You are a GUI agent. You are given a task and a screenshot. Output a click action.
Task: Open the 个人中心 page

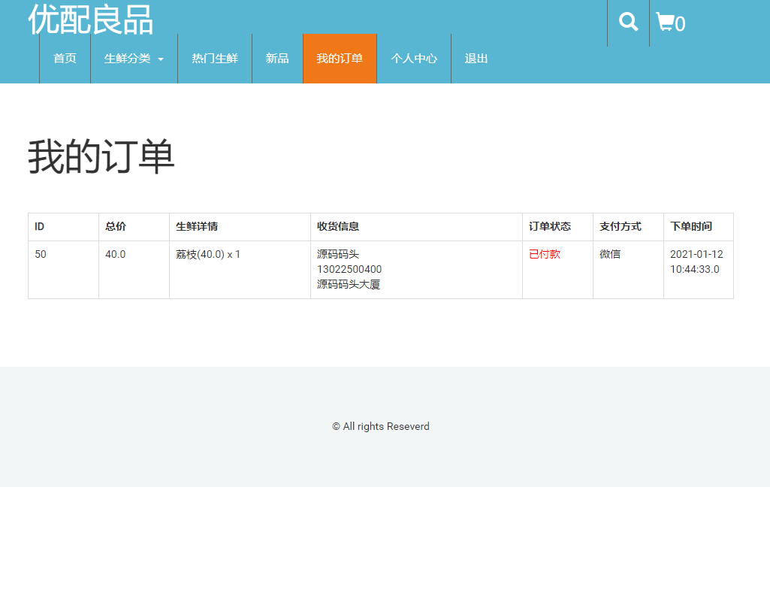414,58
